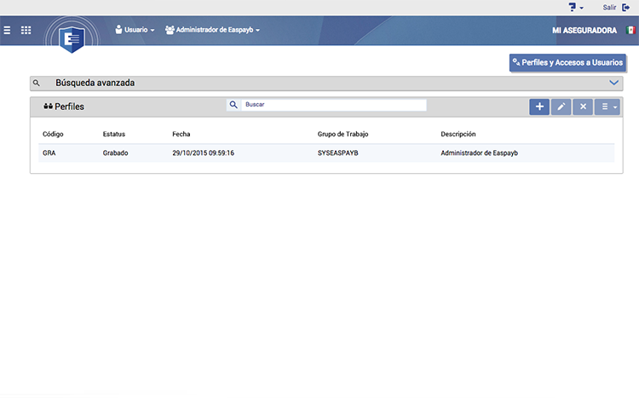This screenshot has height=398, width=639.
Task: Click the Easpayb shield logo
Action: tap(72, 39)
